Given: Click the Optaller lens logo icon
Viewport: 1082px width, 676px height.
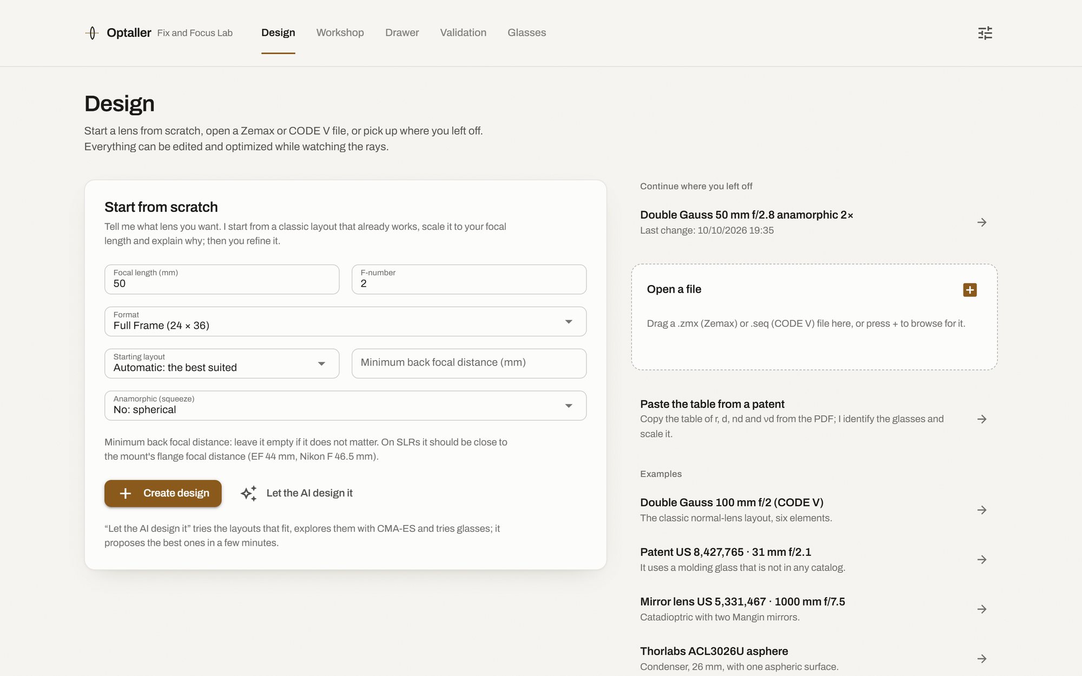Looking at the screenshot, I should click(x=92, y=33).
